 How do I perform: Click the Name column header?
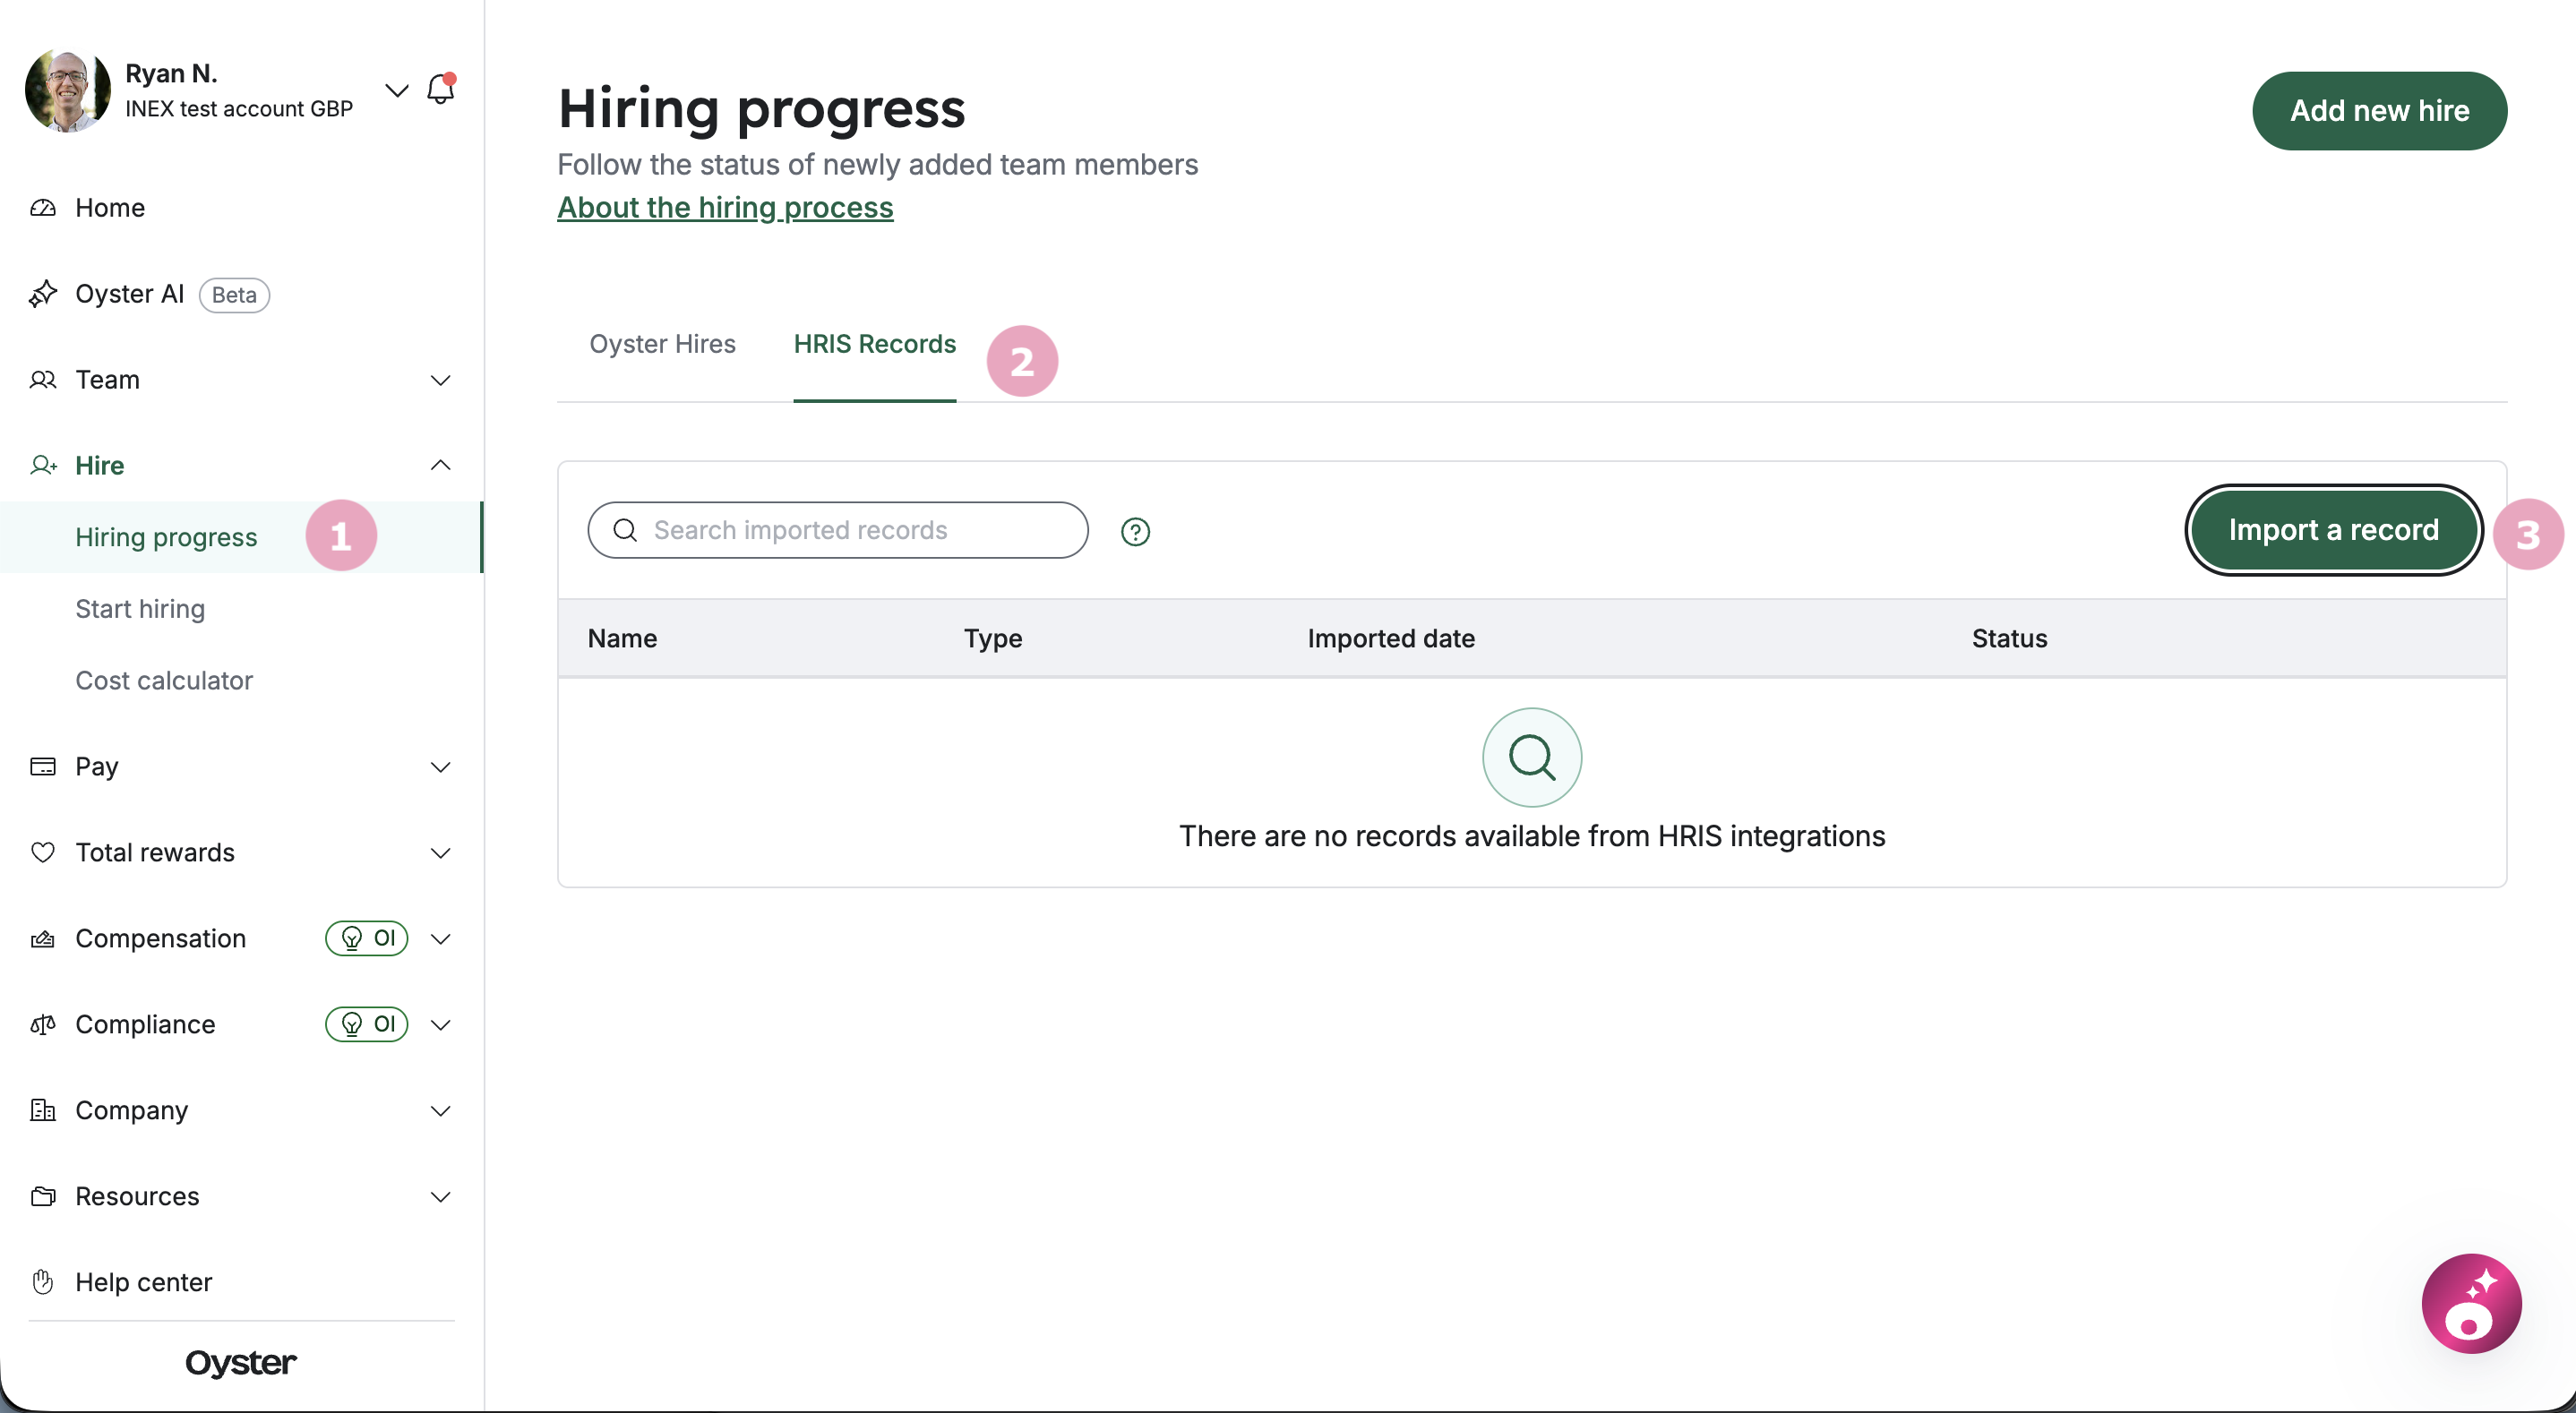(622, 639)
